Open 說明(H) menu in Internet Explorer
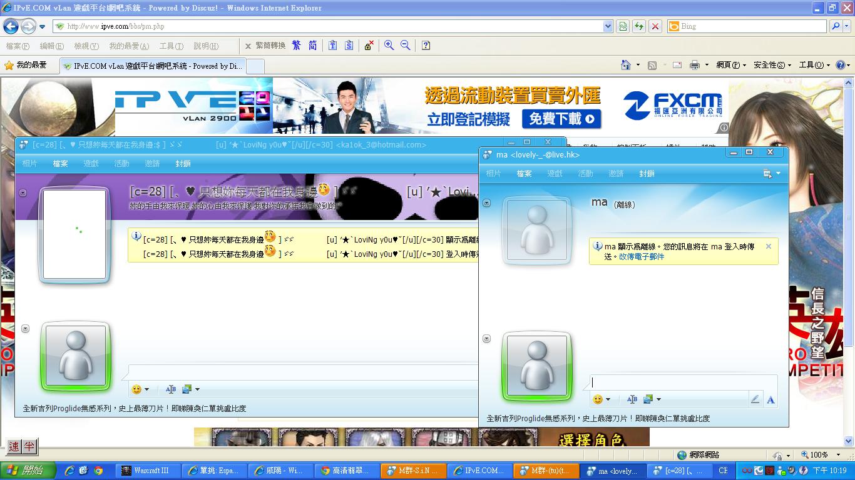This screenshot has height=480, width=855. pyautogui.click(x=206, y=46)
